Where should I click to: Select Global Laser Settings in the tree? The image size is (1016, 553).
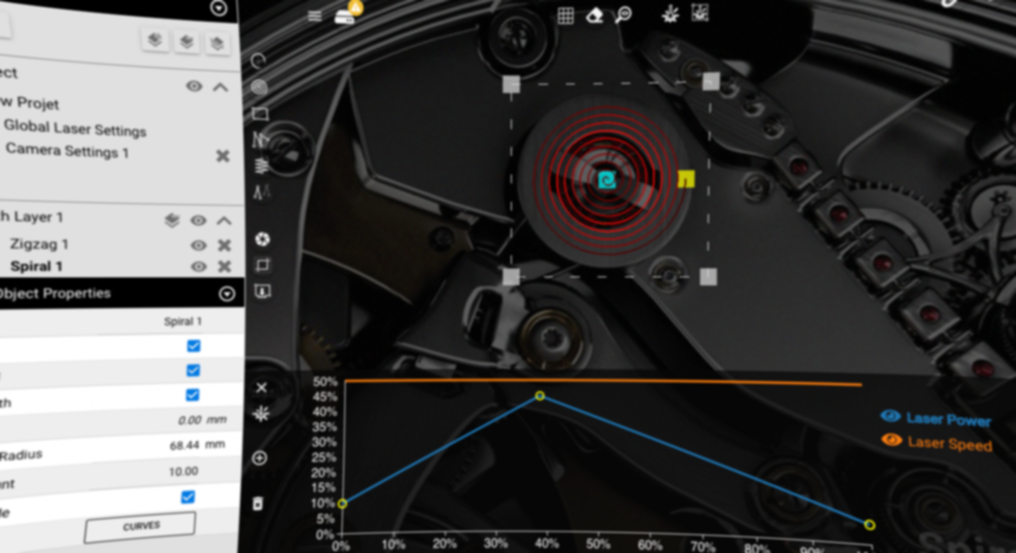[x=75, y=128]
